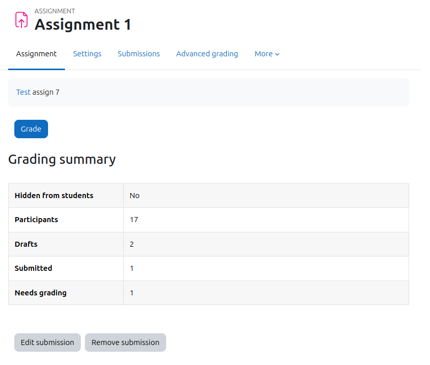The image size is (430, 365).
Task: Click the Drafts row label
Action: pyautogui.click(x=26, y=244)
